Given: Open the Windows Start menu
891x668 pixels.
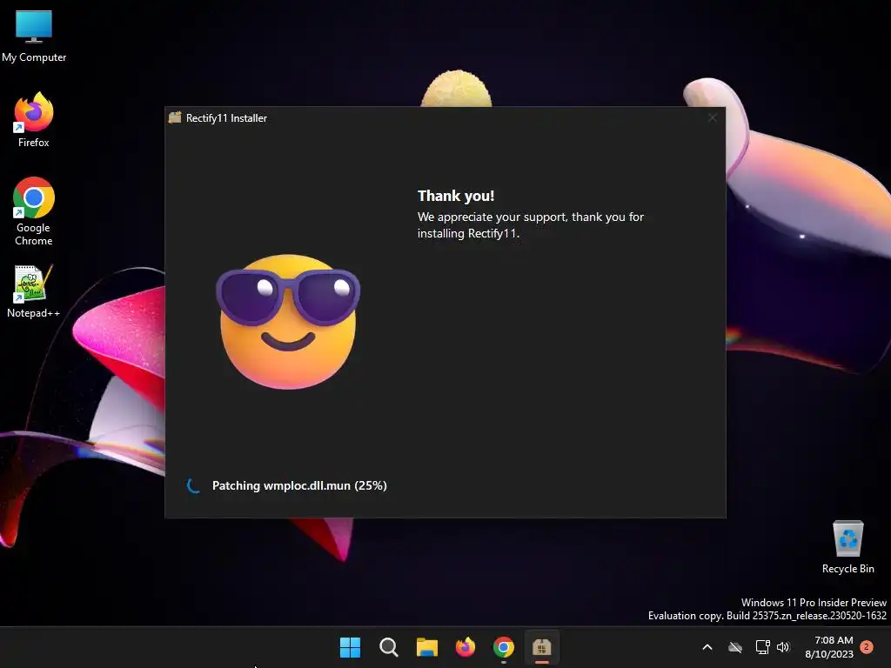Looking at the screenshot, I should pyautogui.click(x=350, y=647).
